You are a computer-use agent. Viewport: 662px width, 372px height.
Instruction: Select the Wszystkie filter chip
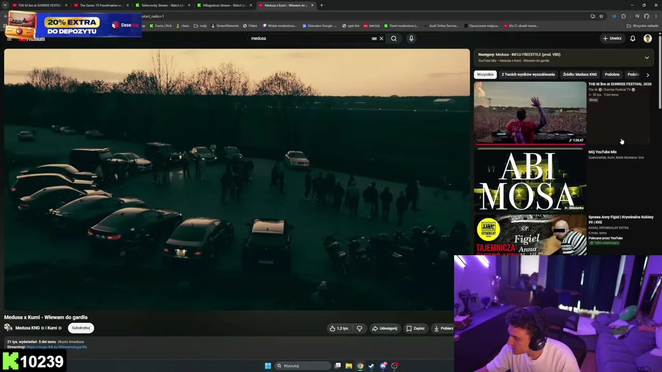pos(485,74)
